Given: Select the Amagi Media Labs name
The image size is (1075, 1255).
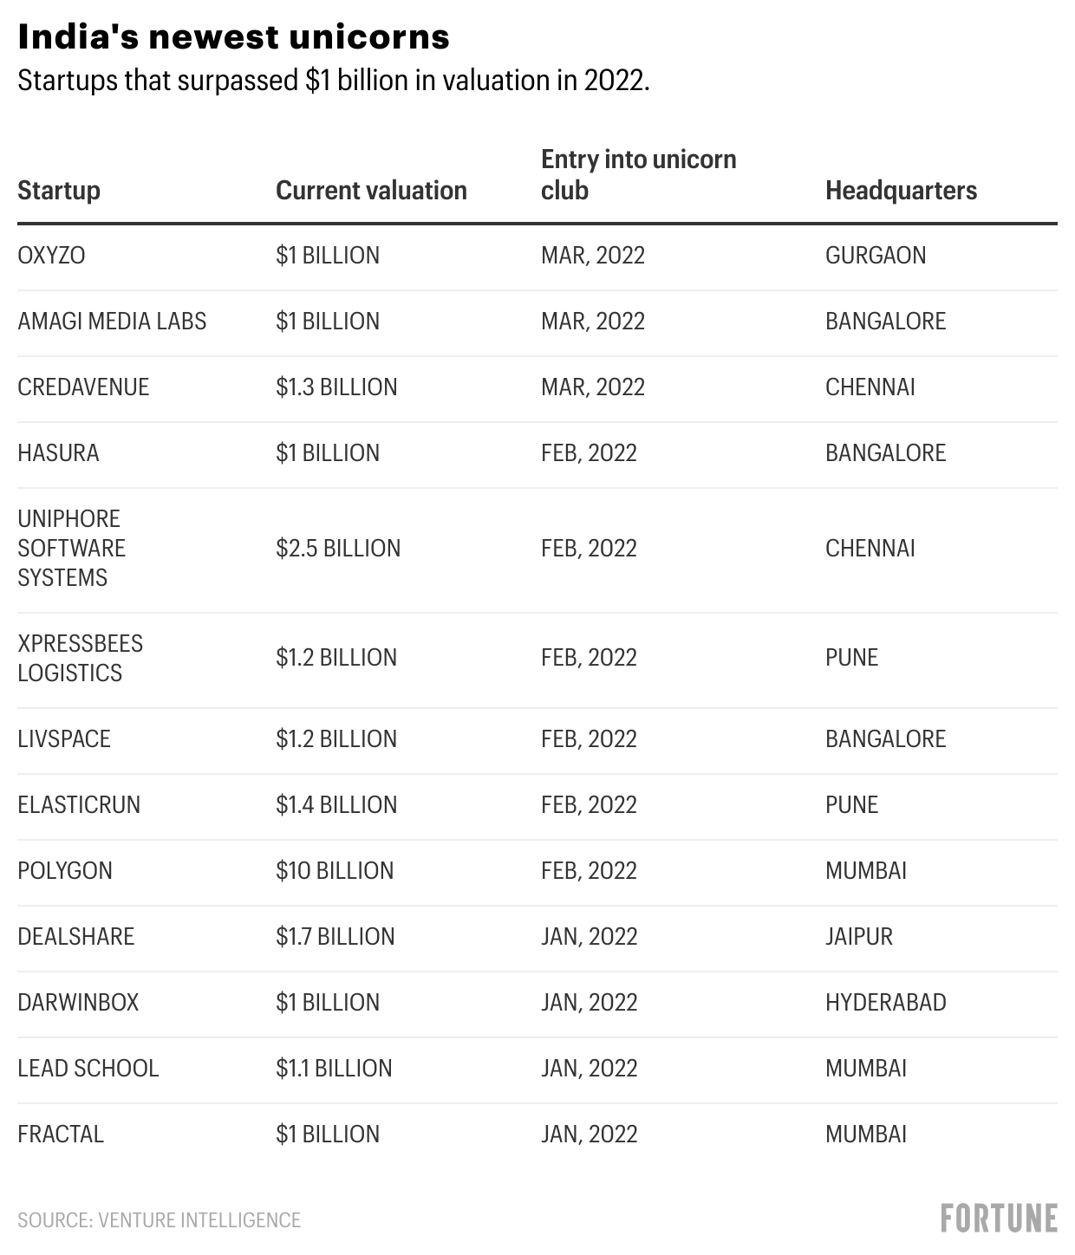Looking at the screenshot, I should [x=112, y=322].
